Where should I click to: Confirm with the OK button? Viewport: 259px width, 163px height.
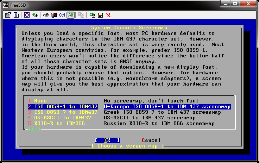coord(107,140)
